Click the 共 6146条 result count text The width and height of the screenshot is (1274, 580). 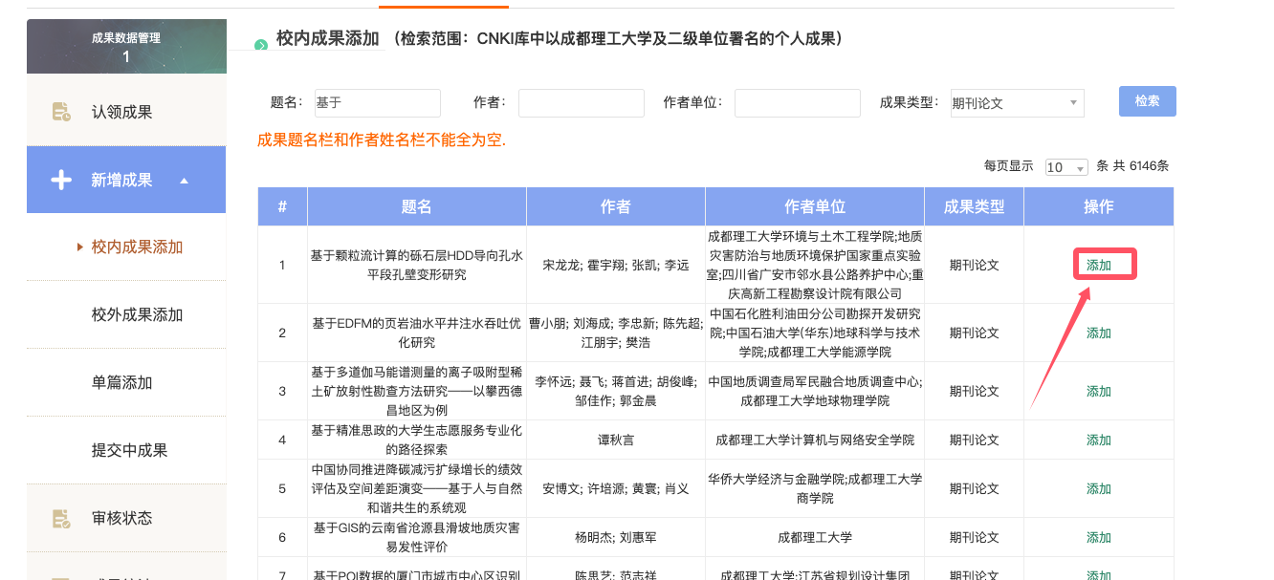[1140, 166]
